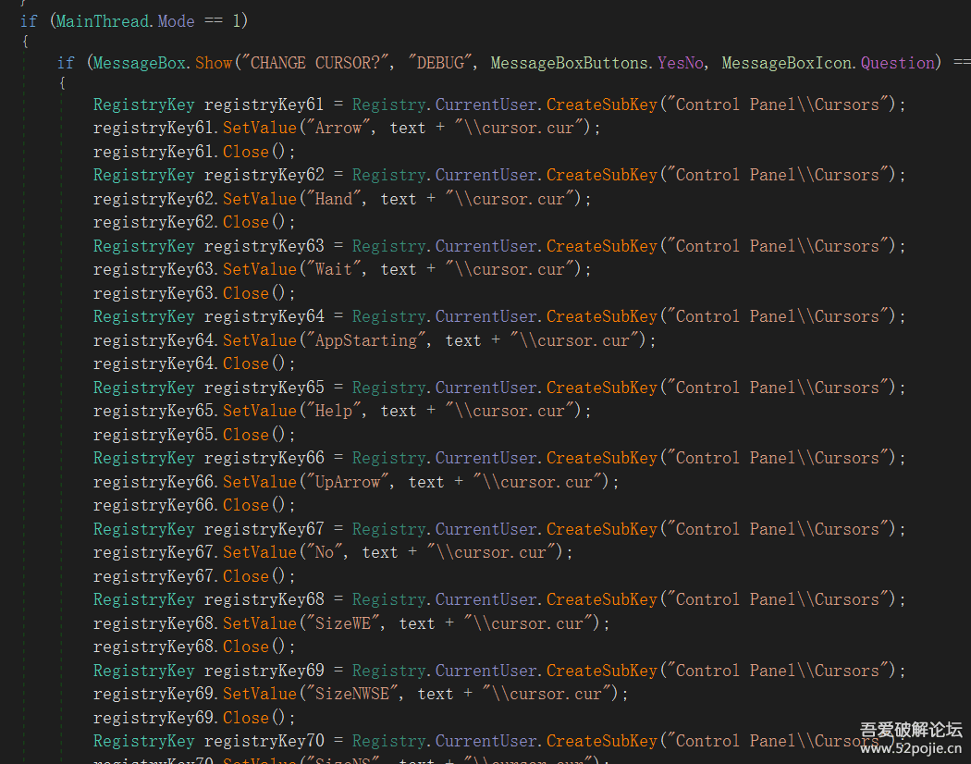Click the "Arrow" string in SetValue
This screenshot has width=971, height=764.
pos(338,128)
